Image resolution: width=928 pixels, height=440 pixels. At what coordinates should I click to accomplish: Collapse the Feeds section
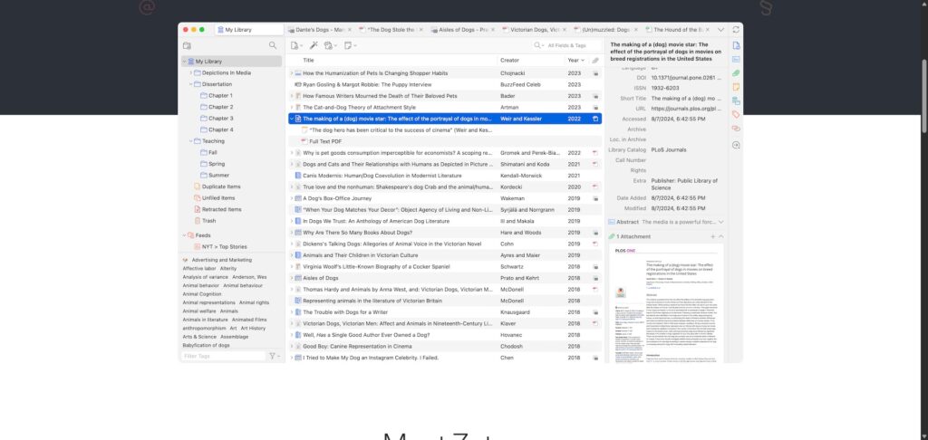(x=184, y=235)
